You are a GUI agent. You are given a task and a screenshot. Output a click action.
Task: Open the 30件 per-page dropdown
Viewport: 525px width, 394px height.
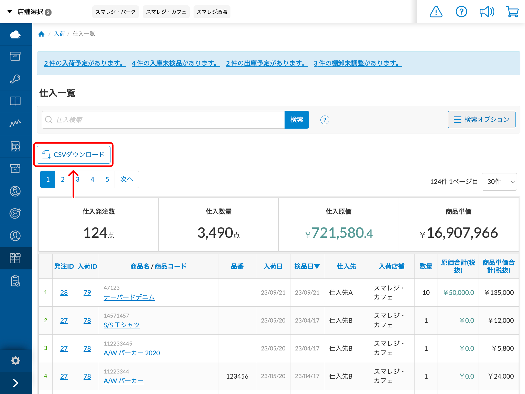pyautogui.click(x=499, y=182)
